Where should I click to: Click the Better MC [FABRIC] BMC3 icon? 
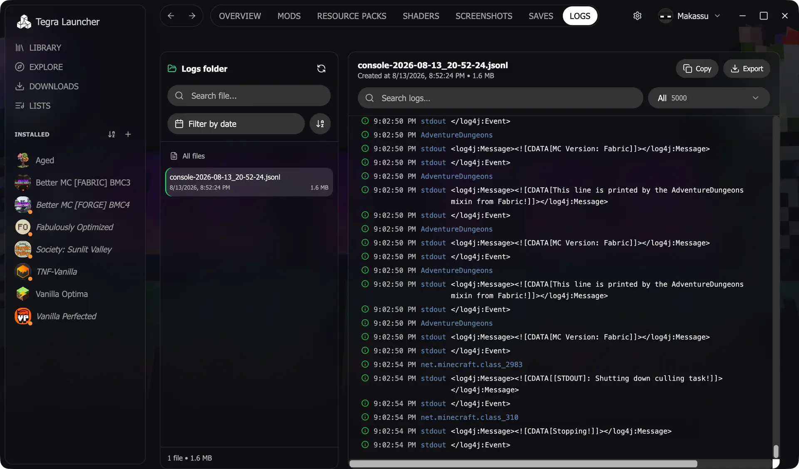23,182
